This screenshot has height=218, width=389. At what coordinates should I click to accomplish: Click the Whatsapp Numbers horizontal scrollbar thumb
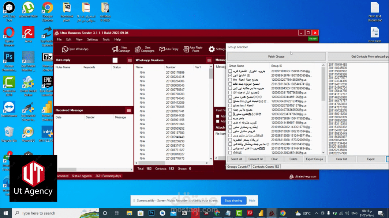tap(152, 163)
